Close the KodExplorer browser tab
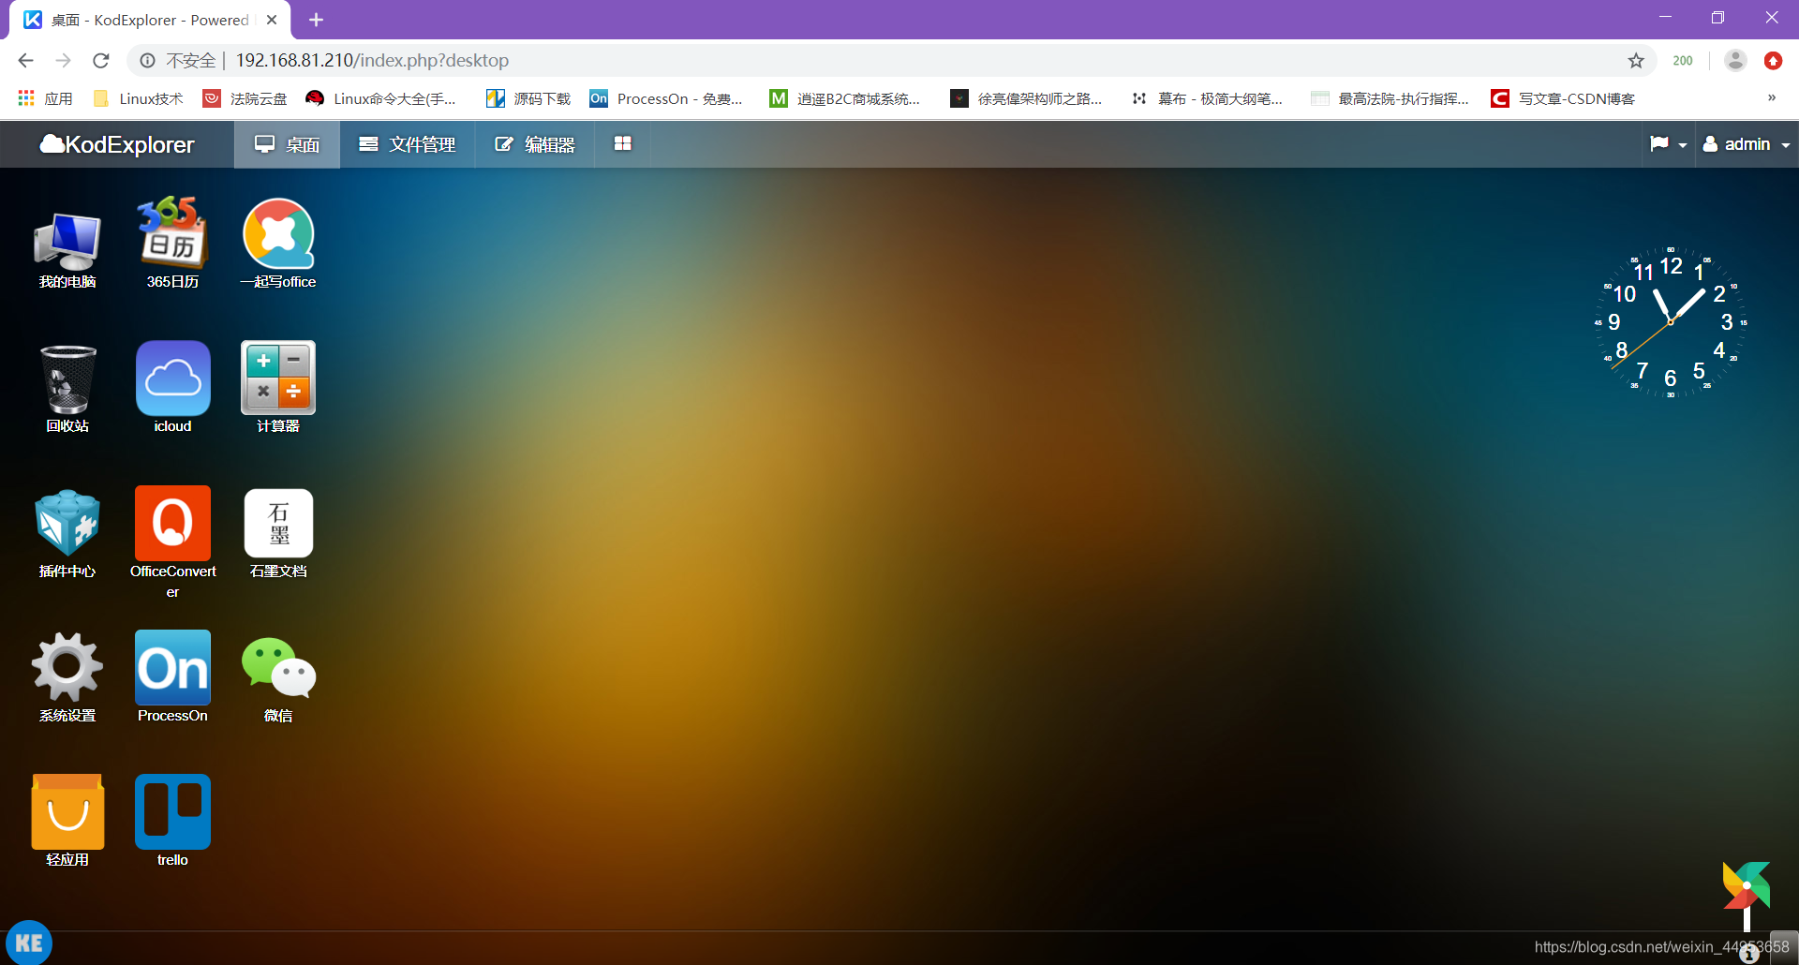Screen dimensions: 1799x965 tap(272, 20)
